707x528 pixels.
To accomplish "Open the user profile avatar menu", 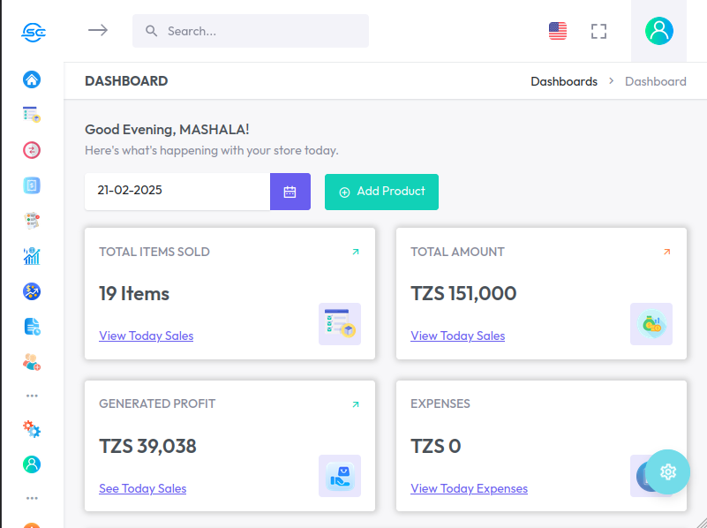I will [658, 31].
